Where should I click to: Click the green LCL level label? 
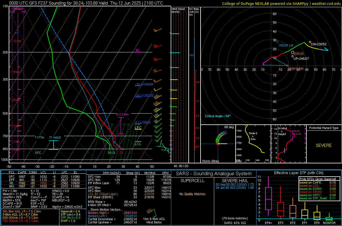pyautogui.click(x=138, y=144)
